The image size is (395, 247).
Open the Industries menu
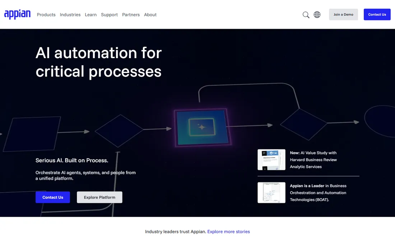coord(70,15)
